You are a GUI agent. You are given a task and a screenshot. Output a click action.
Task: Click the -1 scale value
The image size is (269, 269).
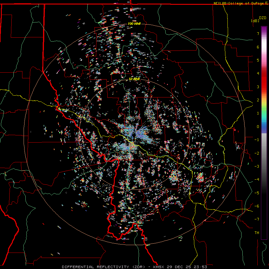coord(257,140)
